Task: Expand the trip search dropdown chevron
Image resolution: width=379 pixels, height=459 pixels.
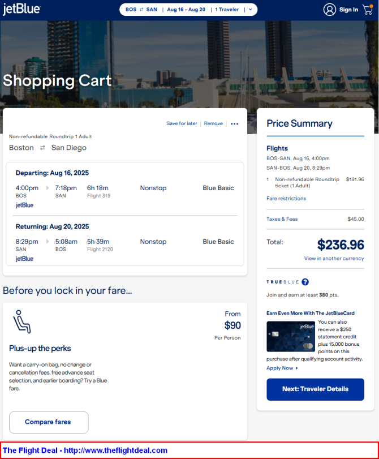Action: click(251, 10)
